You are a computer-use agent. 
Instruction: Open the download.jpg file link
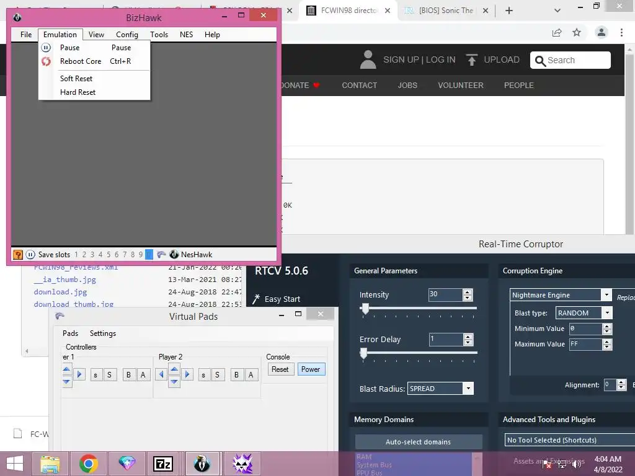click(x=60, y=292)
